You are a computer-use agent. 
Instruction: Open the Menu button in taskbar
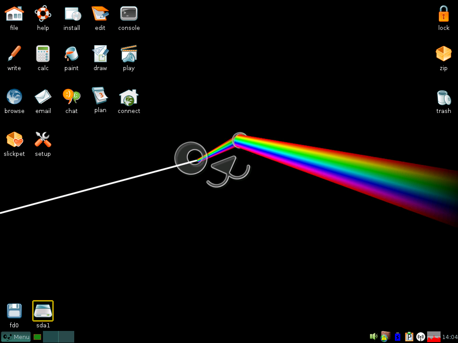(16, 337)
